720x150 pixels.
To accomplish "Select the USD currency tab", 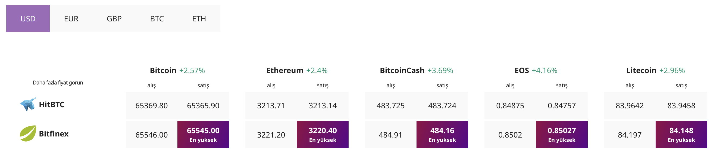I will pyautogui.click(x=28, y=19).
